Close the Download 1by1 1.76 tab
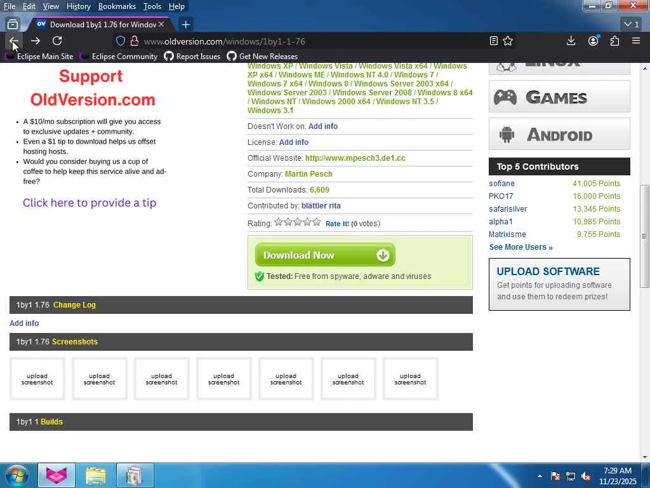650x488 pixels. [x=161, y=25]
